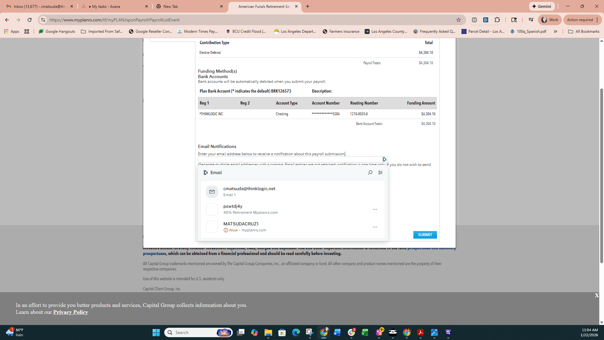Open the Imported From Safari bookmarks folder

102,31
